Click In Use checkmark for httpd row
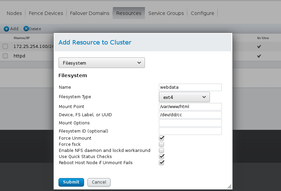 pyautogui.click(x=259, y=56)
